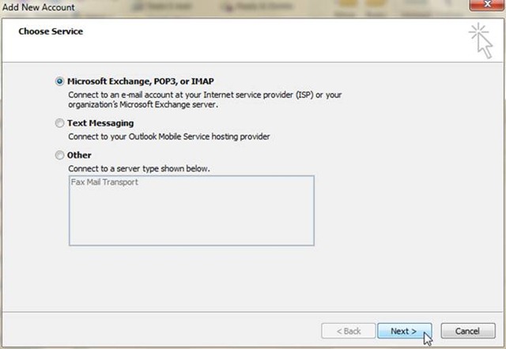Click the Next > button
The height and width of the screenshot is (349, 506).
point(404,331)
